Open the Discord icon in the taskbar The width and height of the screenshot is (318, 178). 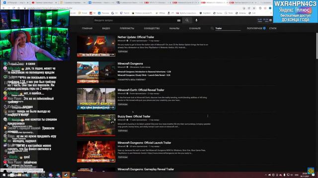point(51,175)
